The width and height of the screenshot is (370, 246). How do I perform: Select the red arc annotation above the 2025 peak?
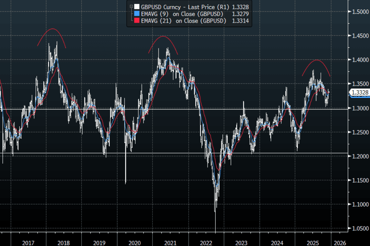coord(317,60)
